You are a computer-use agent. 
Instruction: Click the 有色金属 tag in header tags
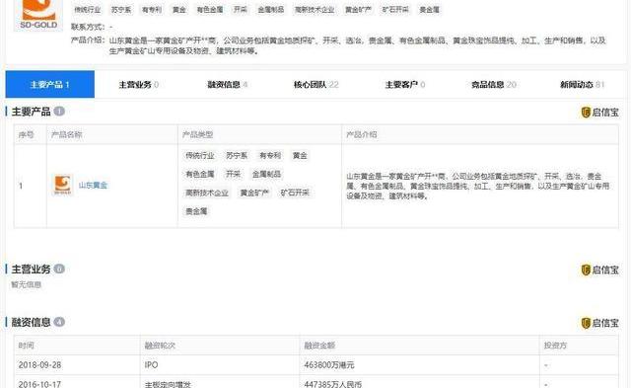point(210,9)
